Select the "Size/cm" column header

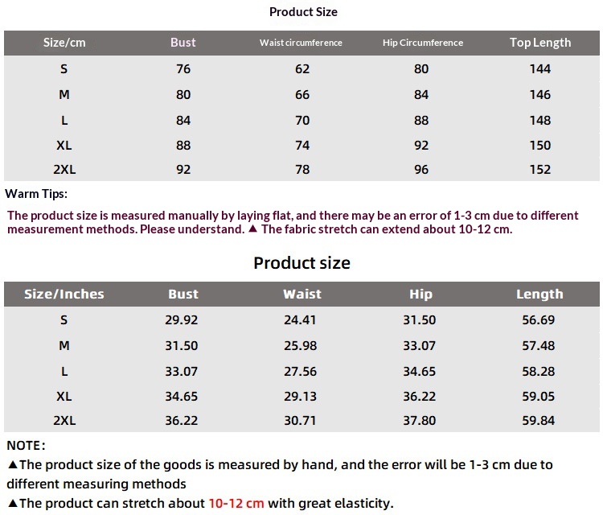64,43
